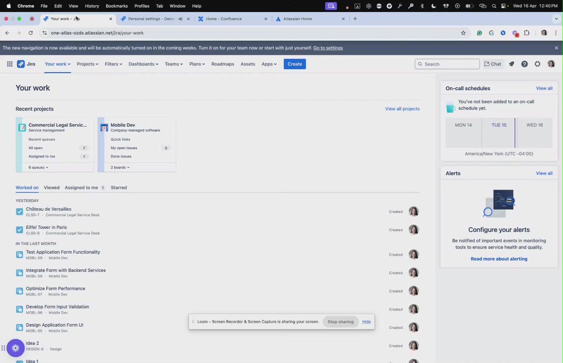The image size is (563, 363).
Task: Open the purple floating assistant button
Action: (x=16, y=347)
